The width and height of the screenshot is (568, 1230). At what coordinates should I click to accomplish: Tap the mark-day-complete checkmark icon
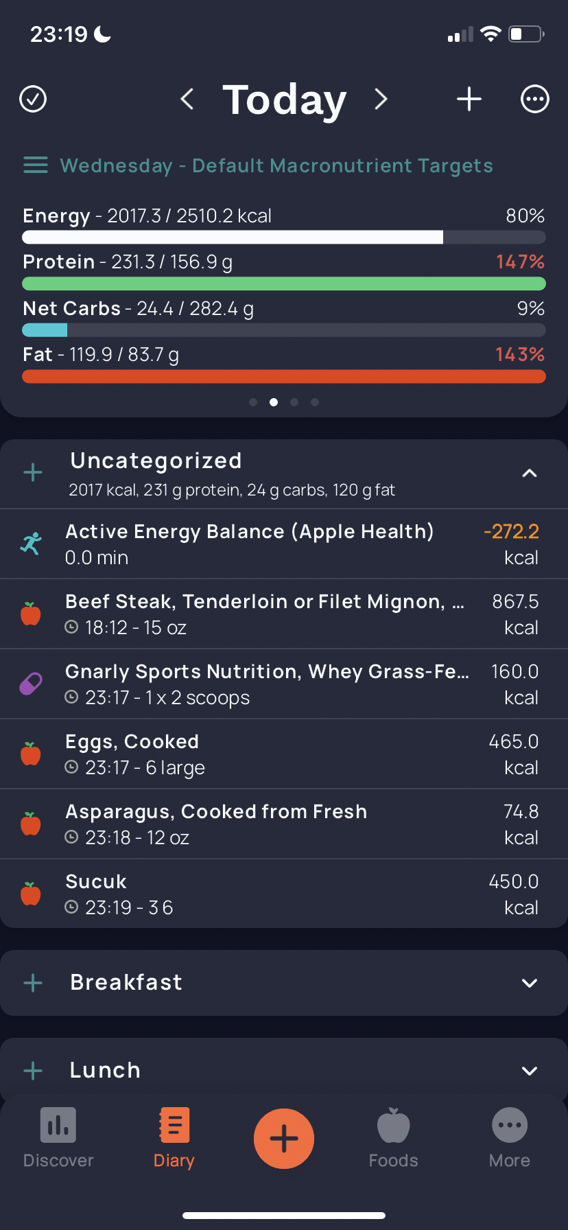33,99
